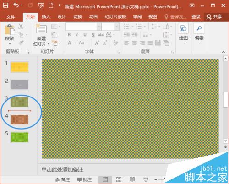Image resolution: width=229 pixels, height=184 pixels.
Task: Open the 设计 ribbon tab
Action: (61, 16)
